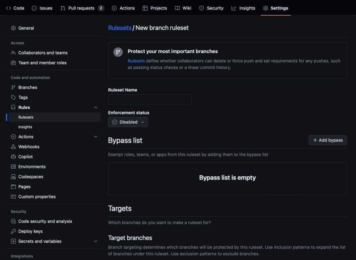
Task: Collapse the Rules section chevron
Action: pos(96,107)
